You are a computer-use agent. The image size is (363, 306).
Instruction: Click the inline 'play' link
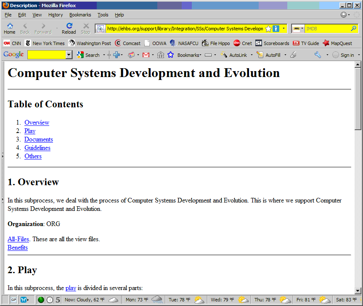click(x=71, y=288)
